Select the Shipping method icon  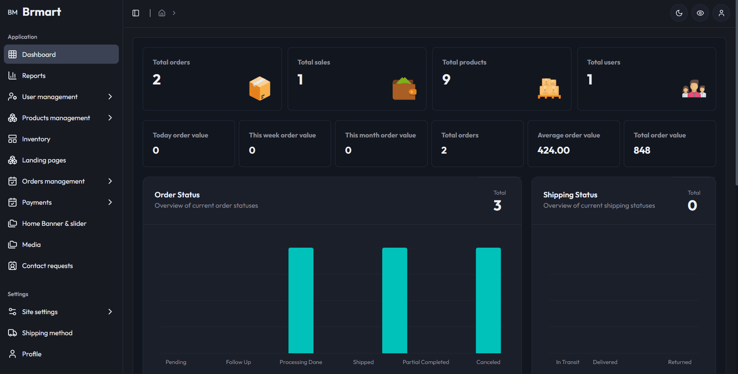click(13, 333)
